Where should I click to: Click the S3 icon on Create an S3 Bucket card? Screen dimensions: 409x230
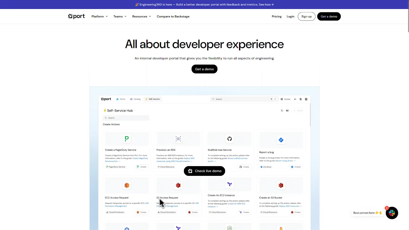pos(281,185)
